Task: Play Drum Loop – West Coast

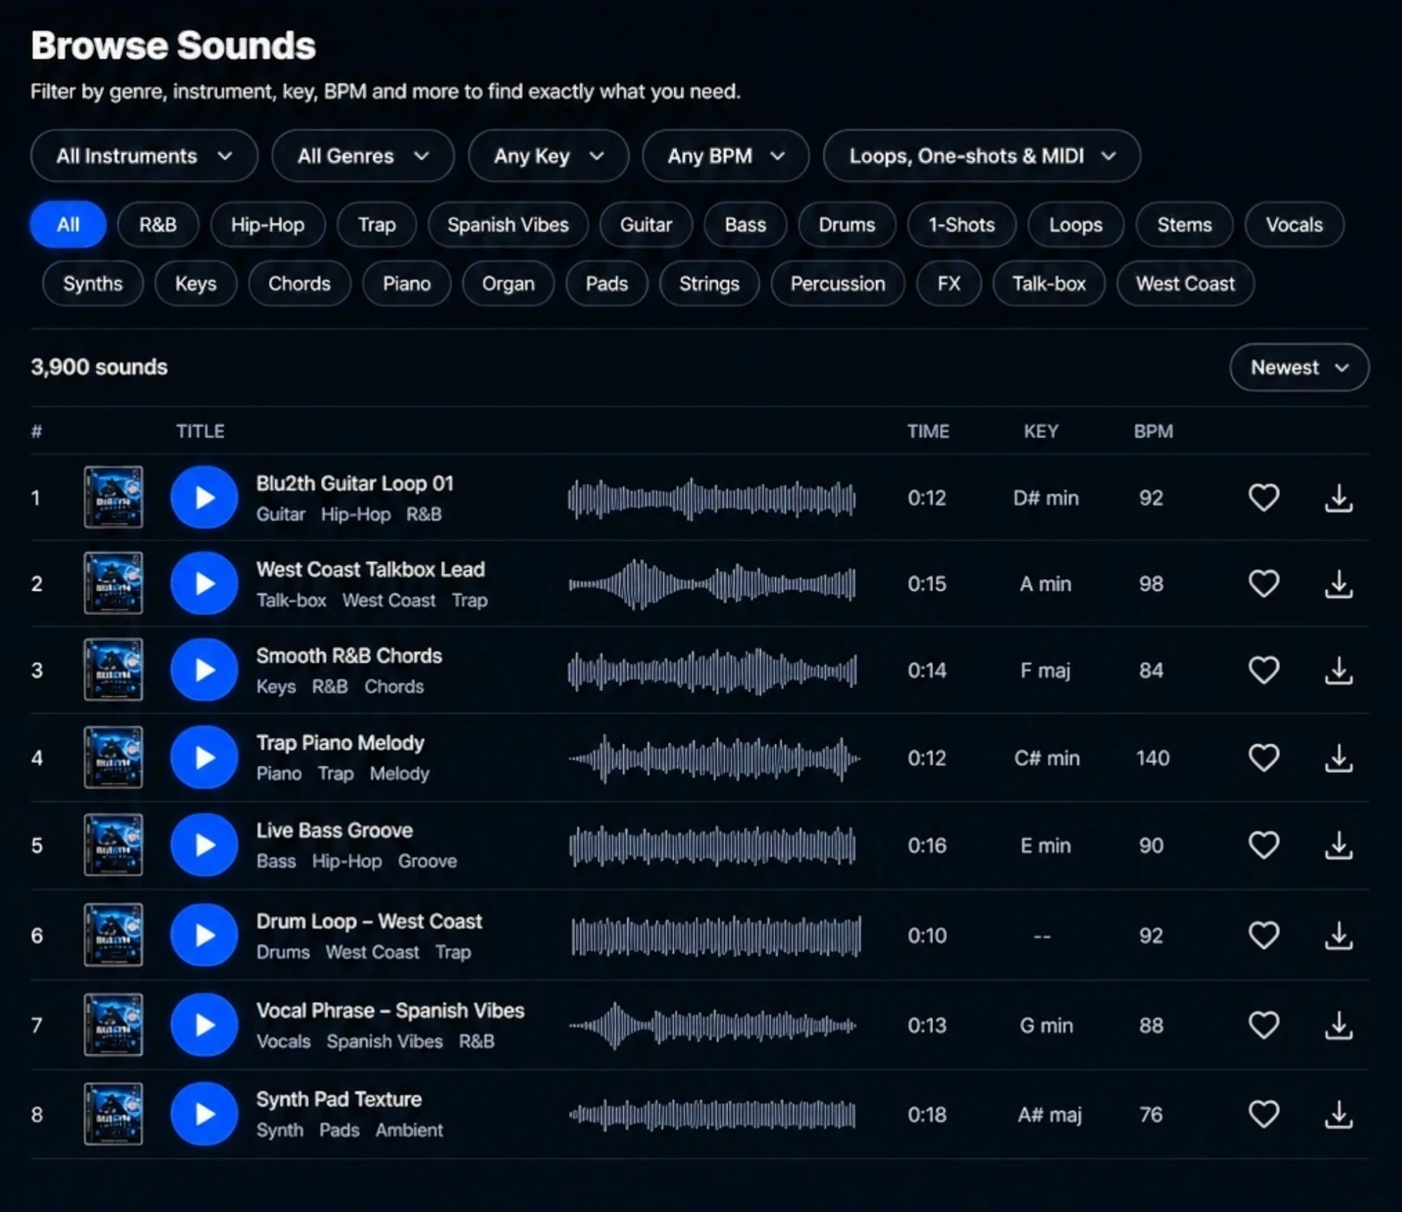Action: click(204, 935)
